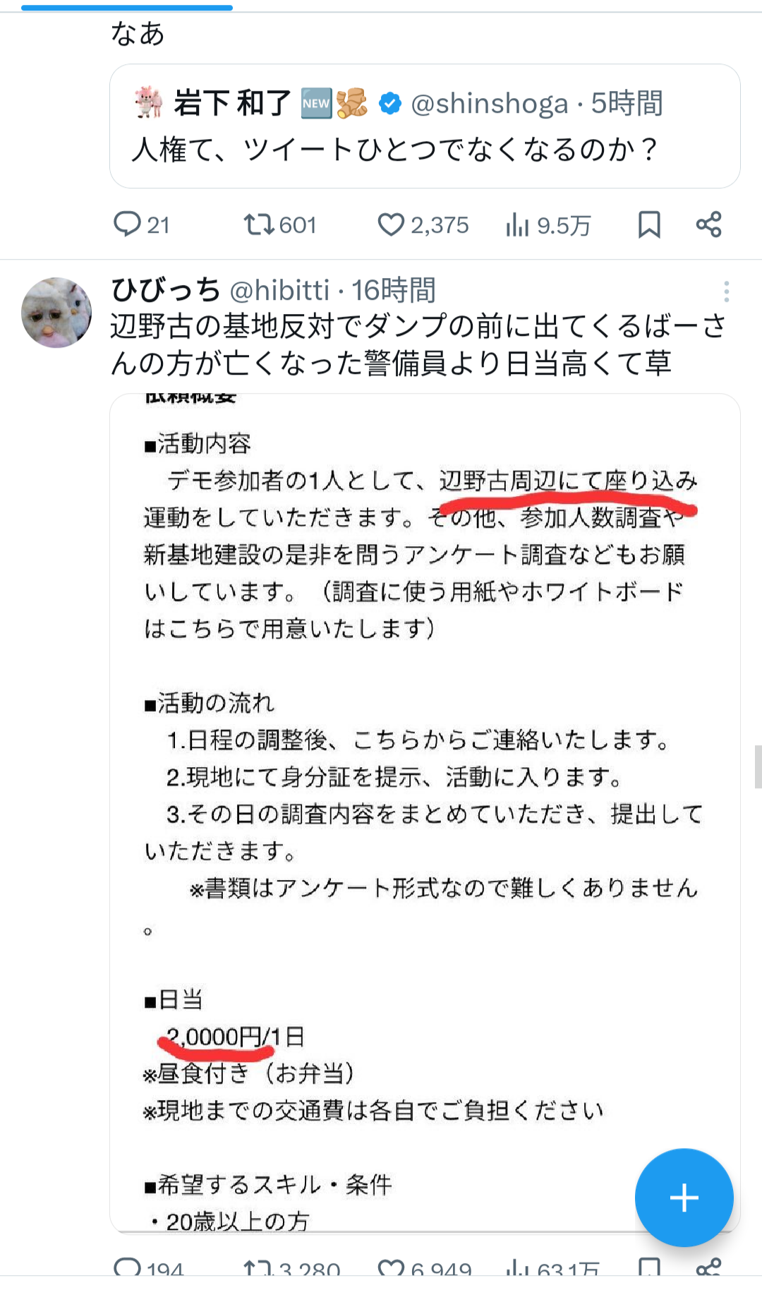The image size is (762, 1290).
Task: Compose new tweet with plus button
Action: point(684,1198)
